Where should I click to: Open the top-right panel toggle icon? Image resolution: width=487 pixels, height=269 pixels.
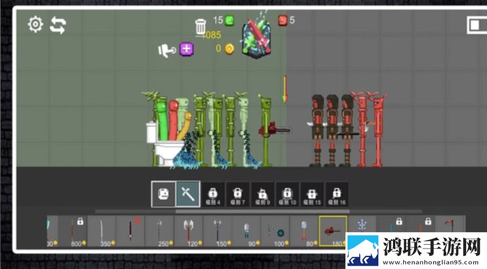476,25
